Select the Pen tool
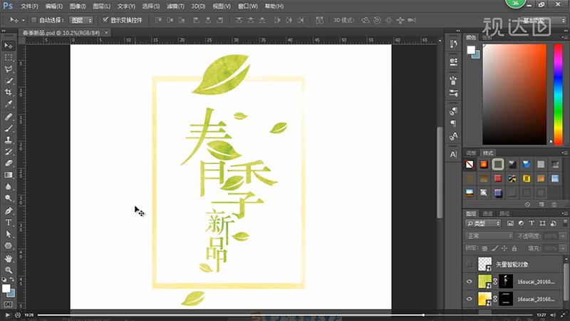The image size is (570, 321). tap(9, 210)
